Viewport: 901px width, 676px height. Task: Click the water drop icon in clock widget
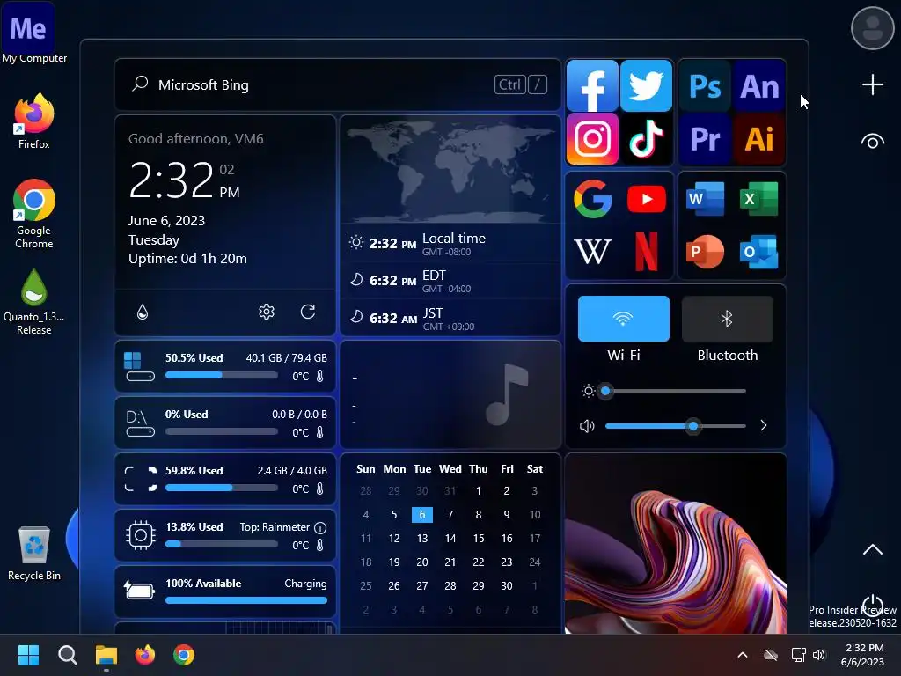(x=143, y=312)
